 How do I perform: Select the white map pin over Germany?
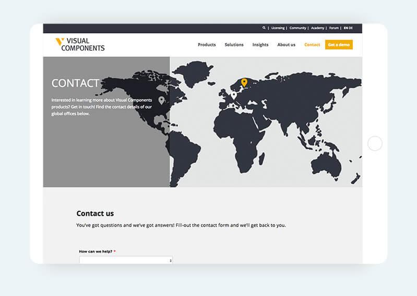(233, 96)
